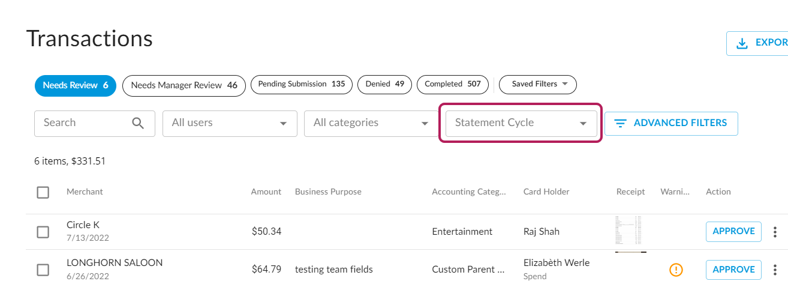Click into the Search input field
Screen dimensions: 788x287
(x=84, y=123)
